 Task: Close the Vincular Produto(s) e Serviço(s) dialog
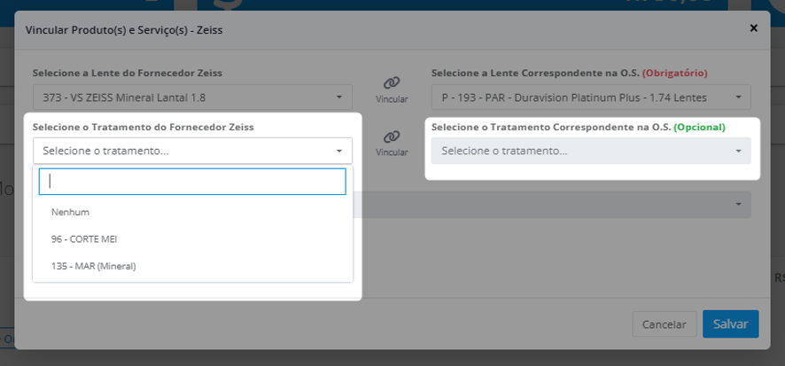(x=753, y=28)
